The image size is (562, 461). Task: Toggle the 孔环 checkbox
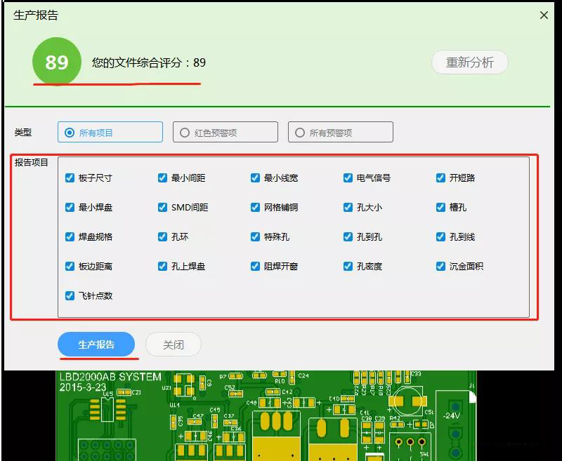pyautogui.click(x=162, y=237)
